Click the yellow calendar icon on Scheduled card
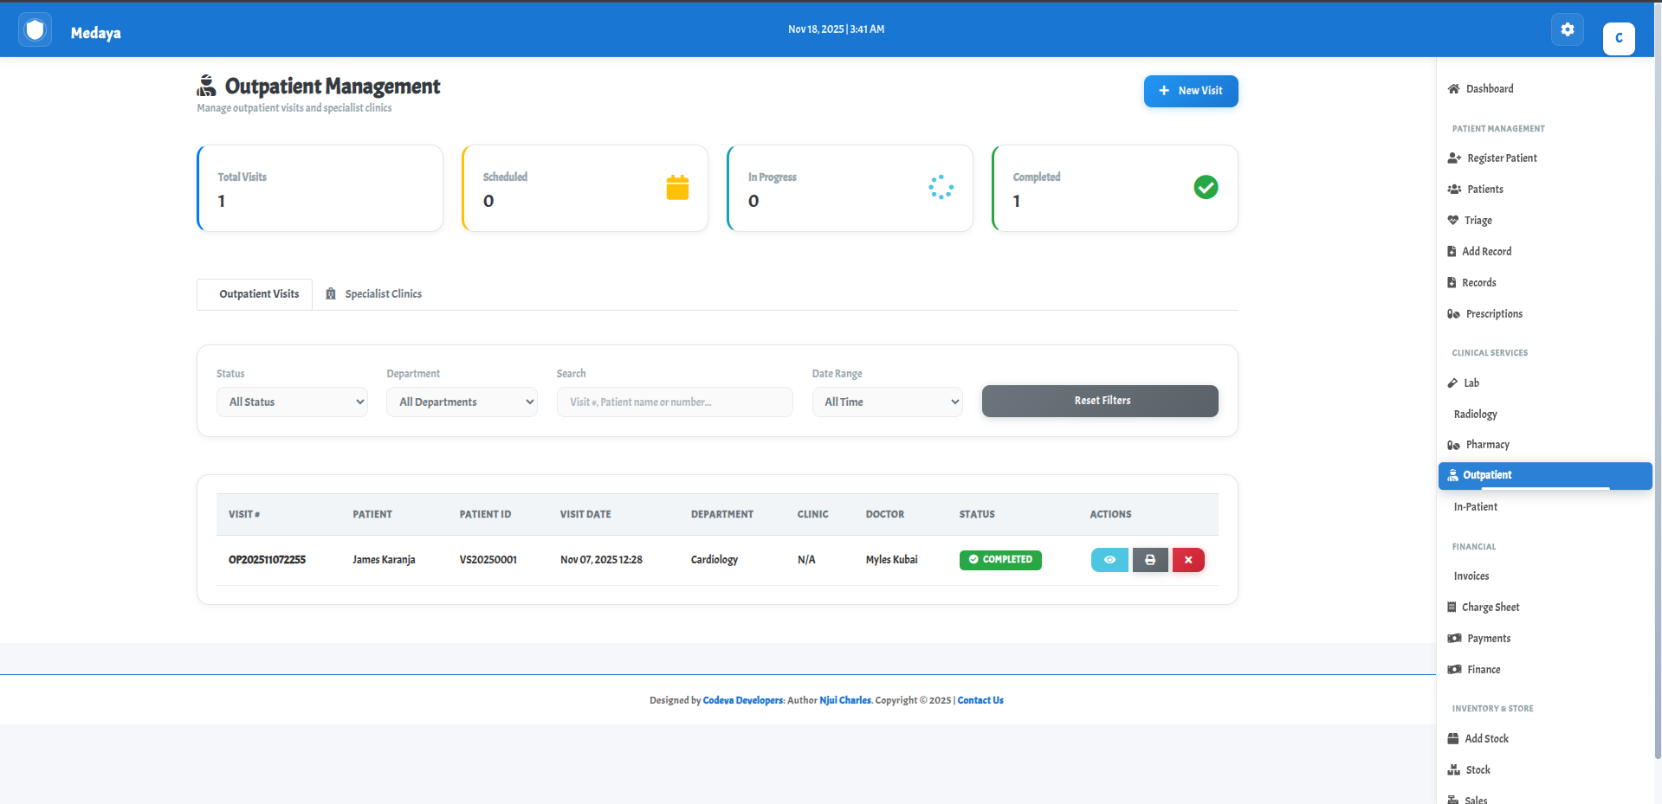The width and height of the screenshot is (1662, 804). coord(677,188)
